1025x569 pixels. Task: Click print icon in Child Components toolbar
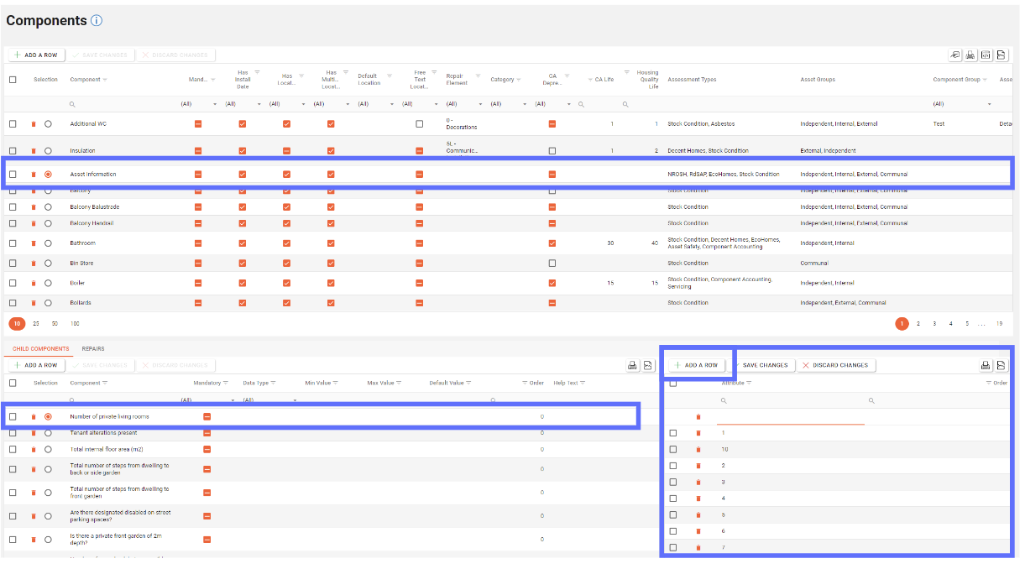(x=632, y=365)
